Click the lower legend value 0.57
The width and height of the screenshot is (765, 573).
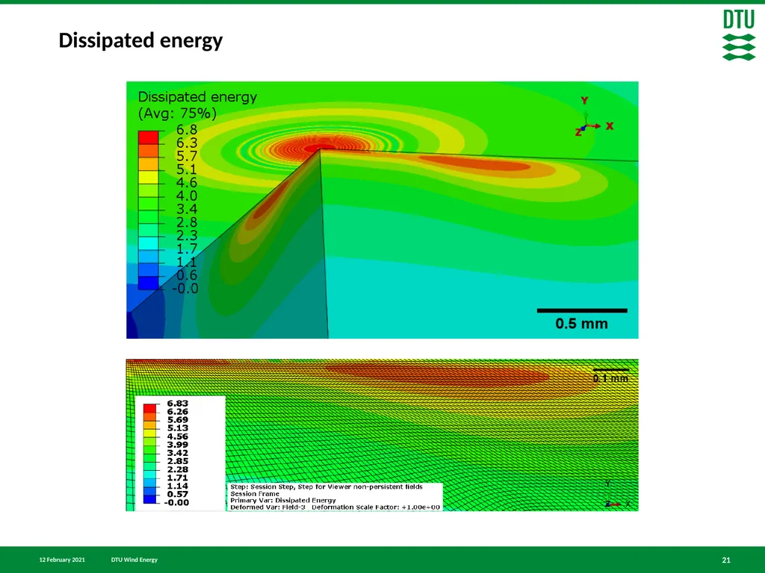coord(178,495)
